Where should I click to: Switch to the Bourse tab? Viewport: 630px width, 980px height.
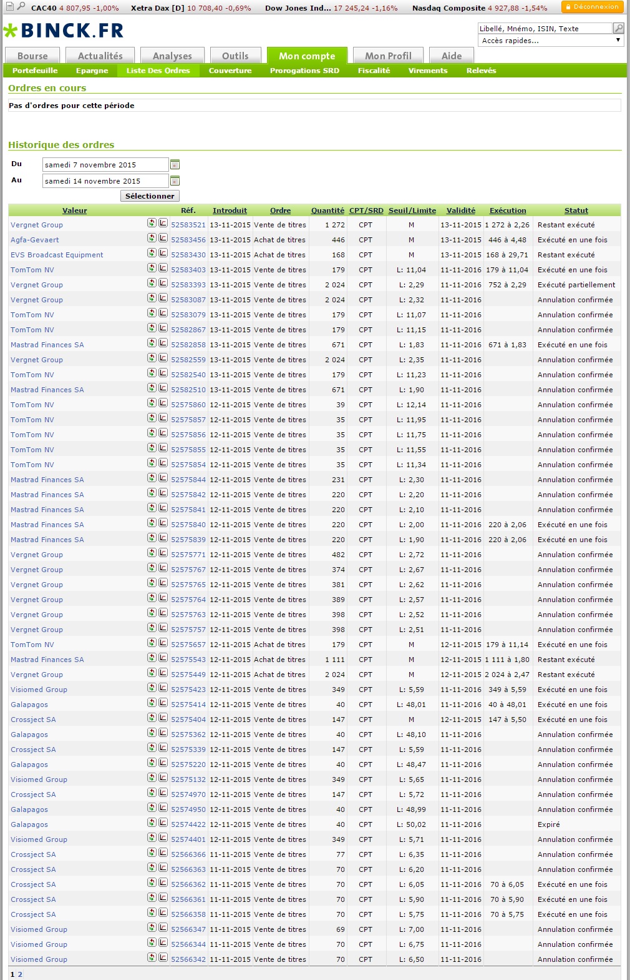[32, 56]
